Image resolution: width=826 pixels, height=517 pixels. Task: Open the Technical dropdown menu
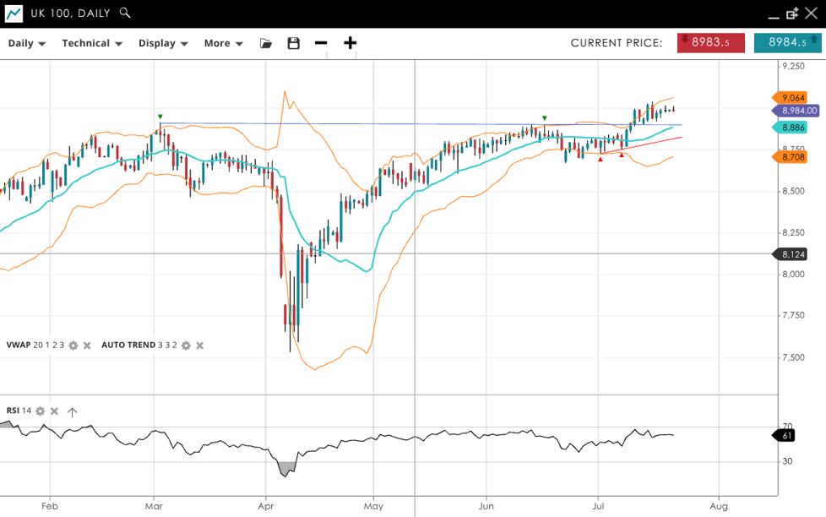tap(92, 43)
